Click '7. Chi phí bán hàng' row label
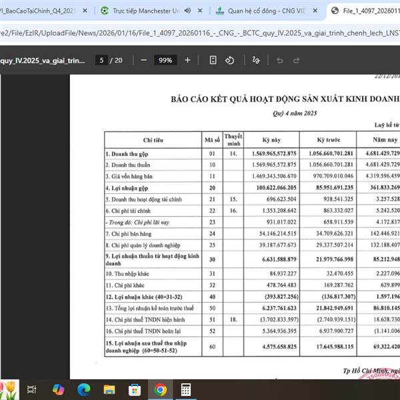This screenshot has height=400, width=400. point(129,234)
